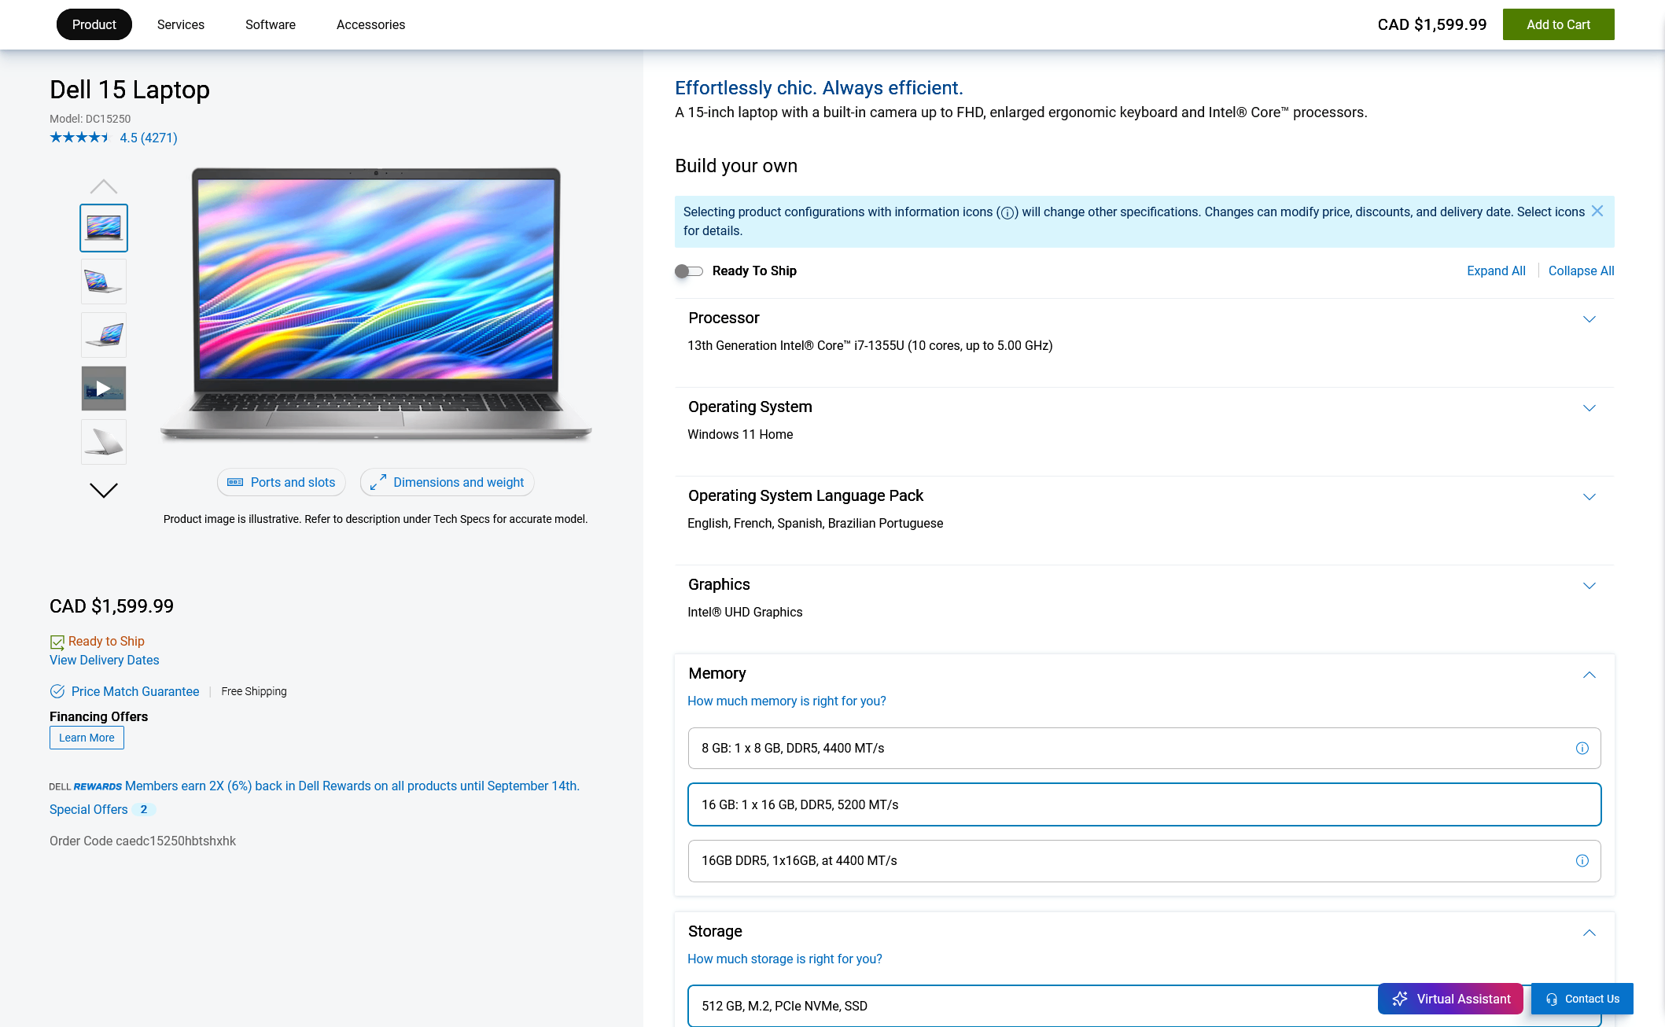Click the star rating icons

coord(79,138)
